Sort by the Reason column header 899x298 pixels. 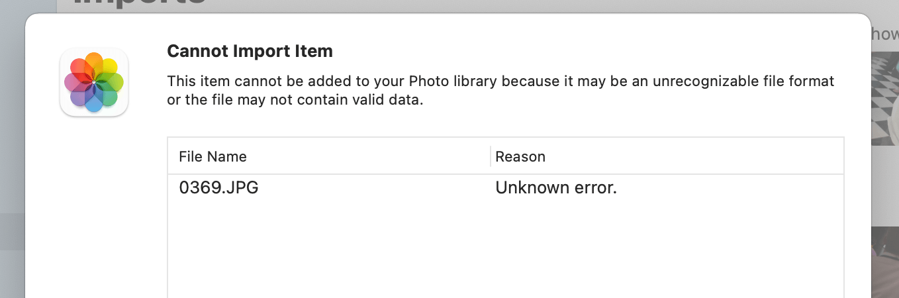[x=520, y=157]
